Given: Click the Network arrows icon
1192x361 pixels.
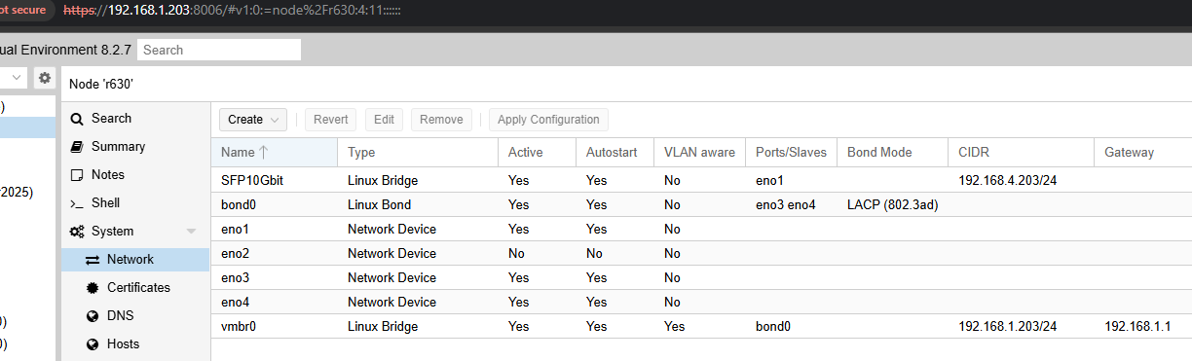Looking at the screenshot, I should coord(93,260).
